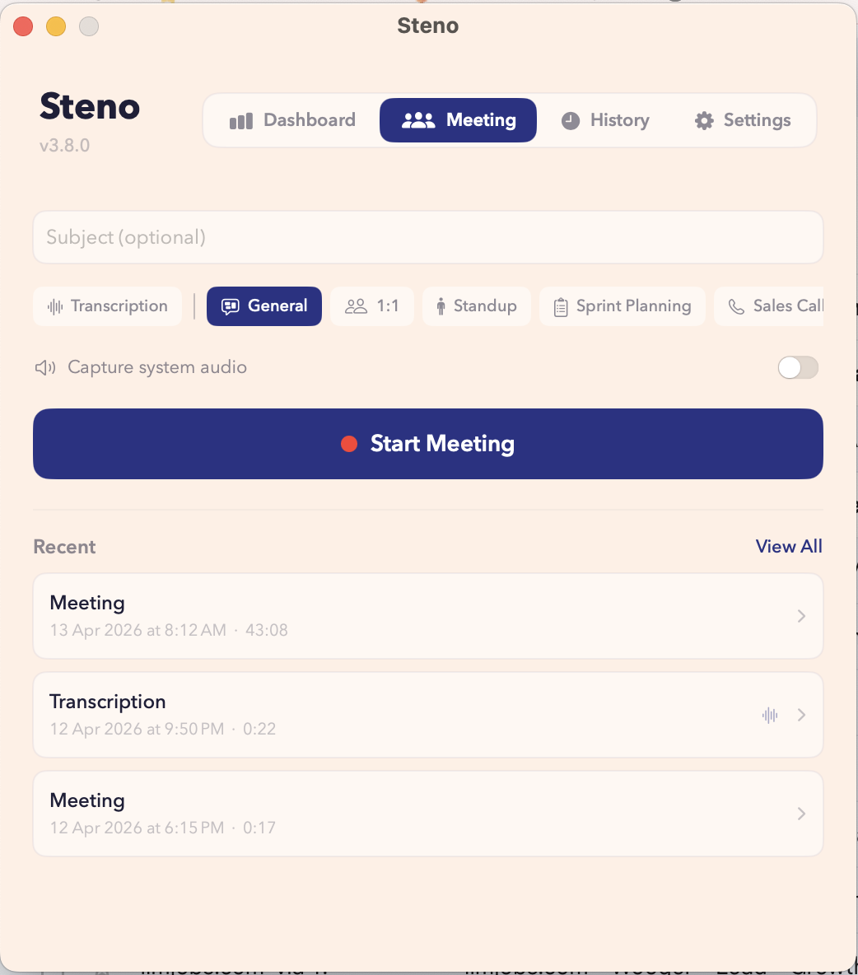This screenshot has width=858, height=975.
Task: Click the Subject optional text field
Action: (428, 237)
